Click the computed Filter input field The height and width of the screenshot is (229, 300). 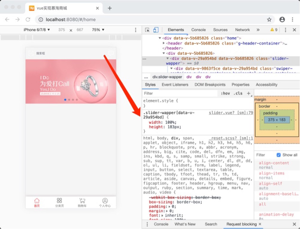(x=265, y=155)
